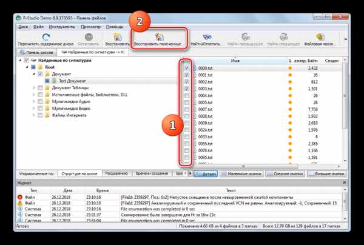Click the yellow warning icon in second log row
364x245 pixels.
point(20,203)
